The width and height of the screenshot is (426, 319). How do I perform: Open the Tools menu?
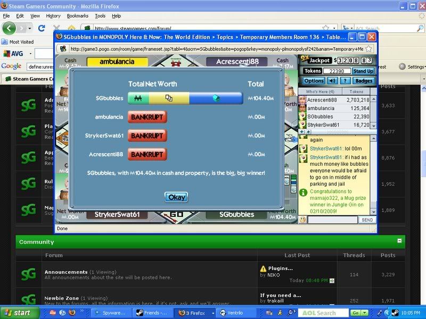point(100,16)
